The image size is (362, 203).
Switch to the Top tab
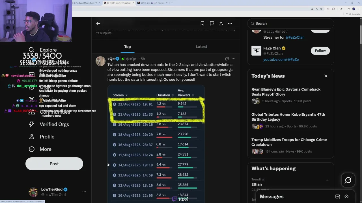click(x=128, y=47)
